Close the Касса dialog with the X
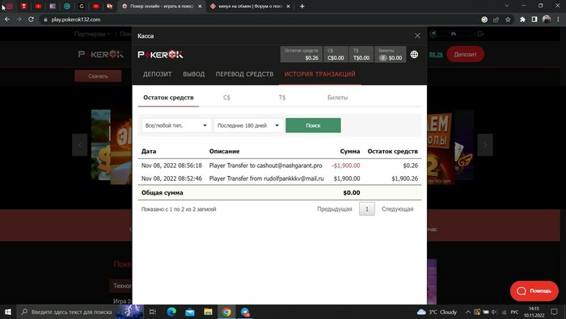566x319 pixels. [417, 36]
